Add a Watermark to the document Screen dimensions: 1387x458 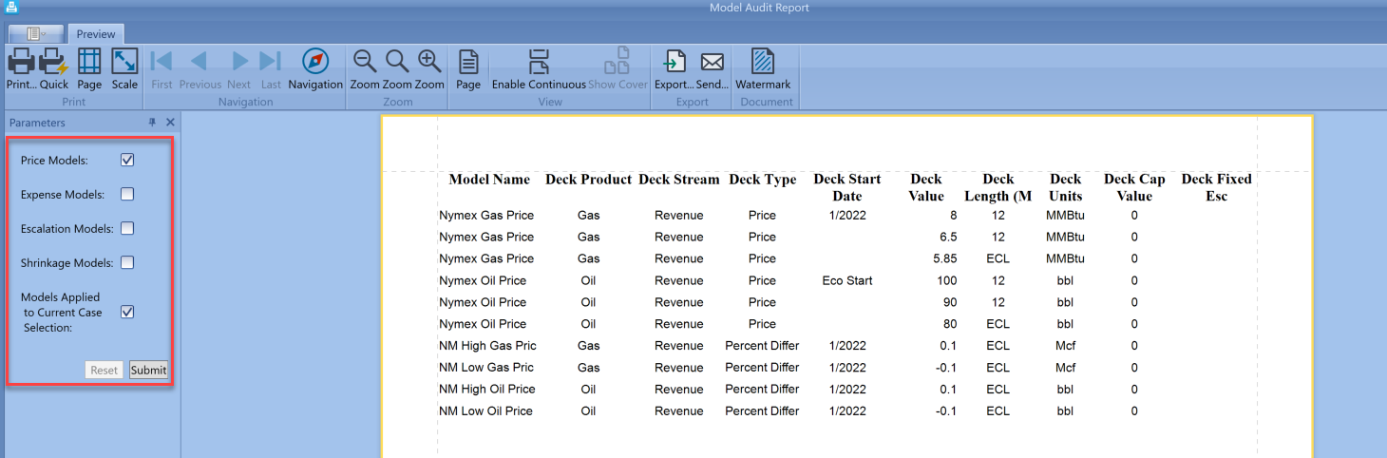(763, 63)
